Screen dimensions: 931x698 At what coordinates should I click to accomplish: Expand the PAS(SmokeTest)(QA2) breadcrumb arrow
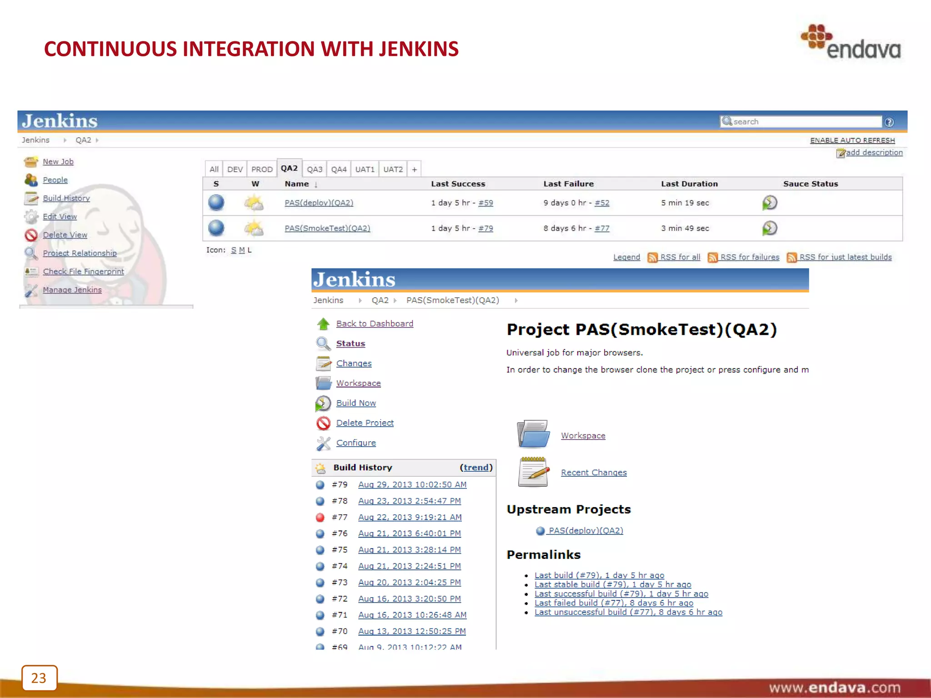coord(516,300)
